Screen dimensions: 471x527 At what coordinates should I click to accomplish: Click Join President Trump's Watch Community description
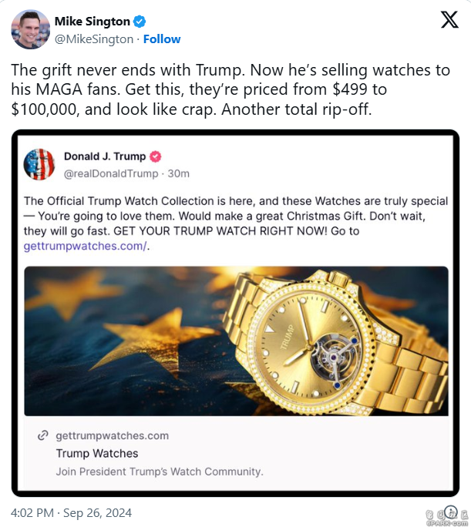pos(160,471)
